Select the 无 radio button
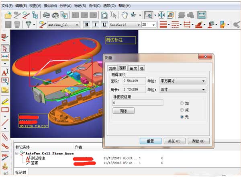The width and height of the screenshot is (241, 177). point(182,117)
